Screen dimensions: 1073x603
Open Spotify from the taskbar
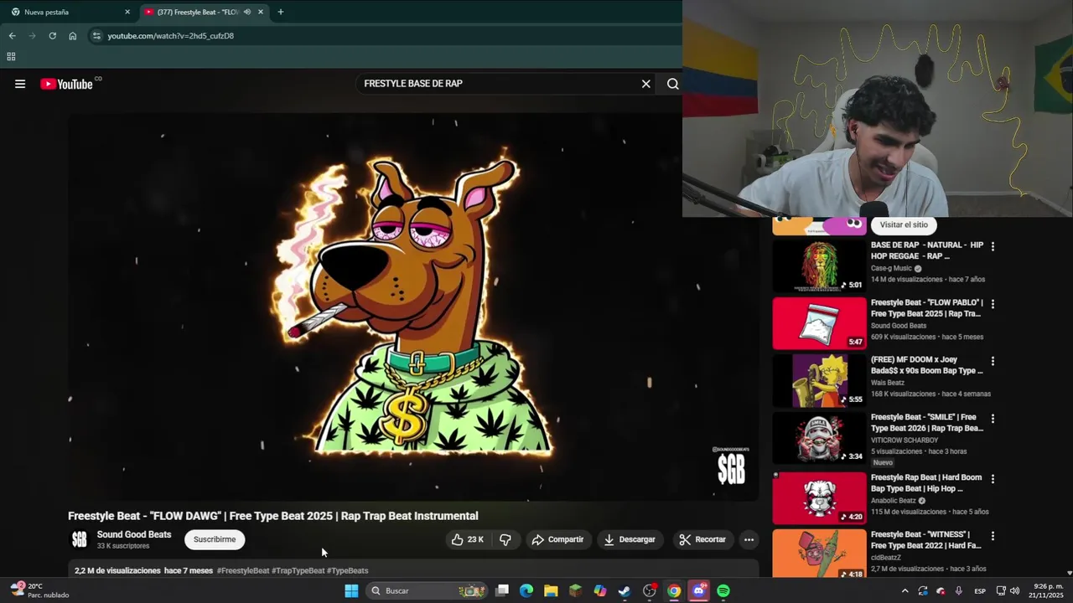point(723,591)
